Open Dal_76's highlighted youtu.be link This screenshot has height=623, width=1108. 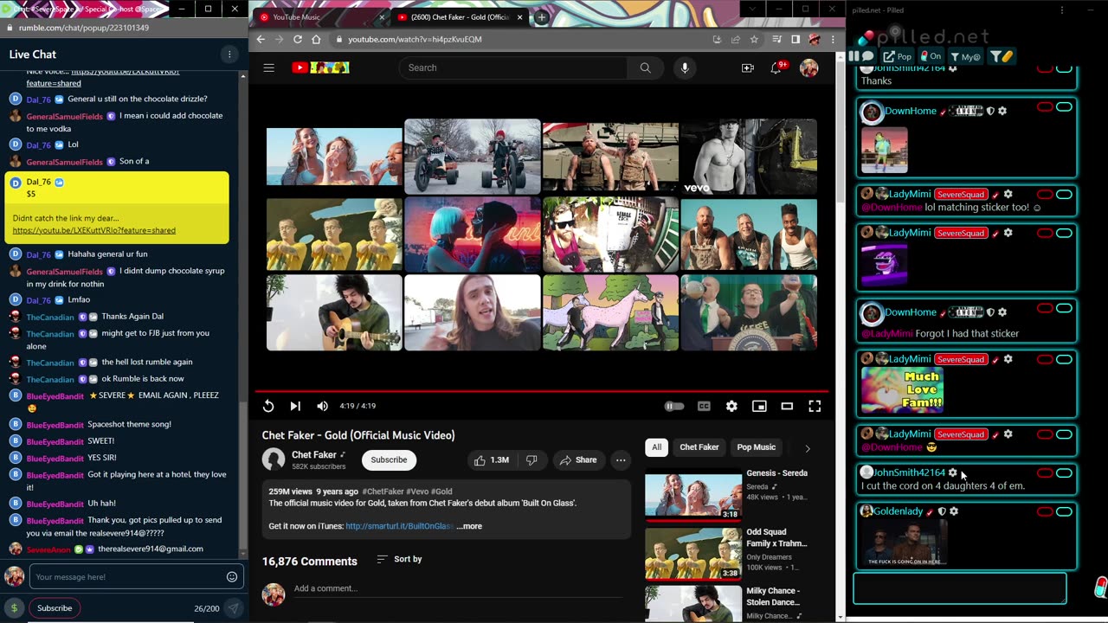tap(94, 230)
